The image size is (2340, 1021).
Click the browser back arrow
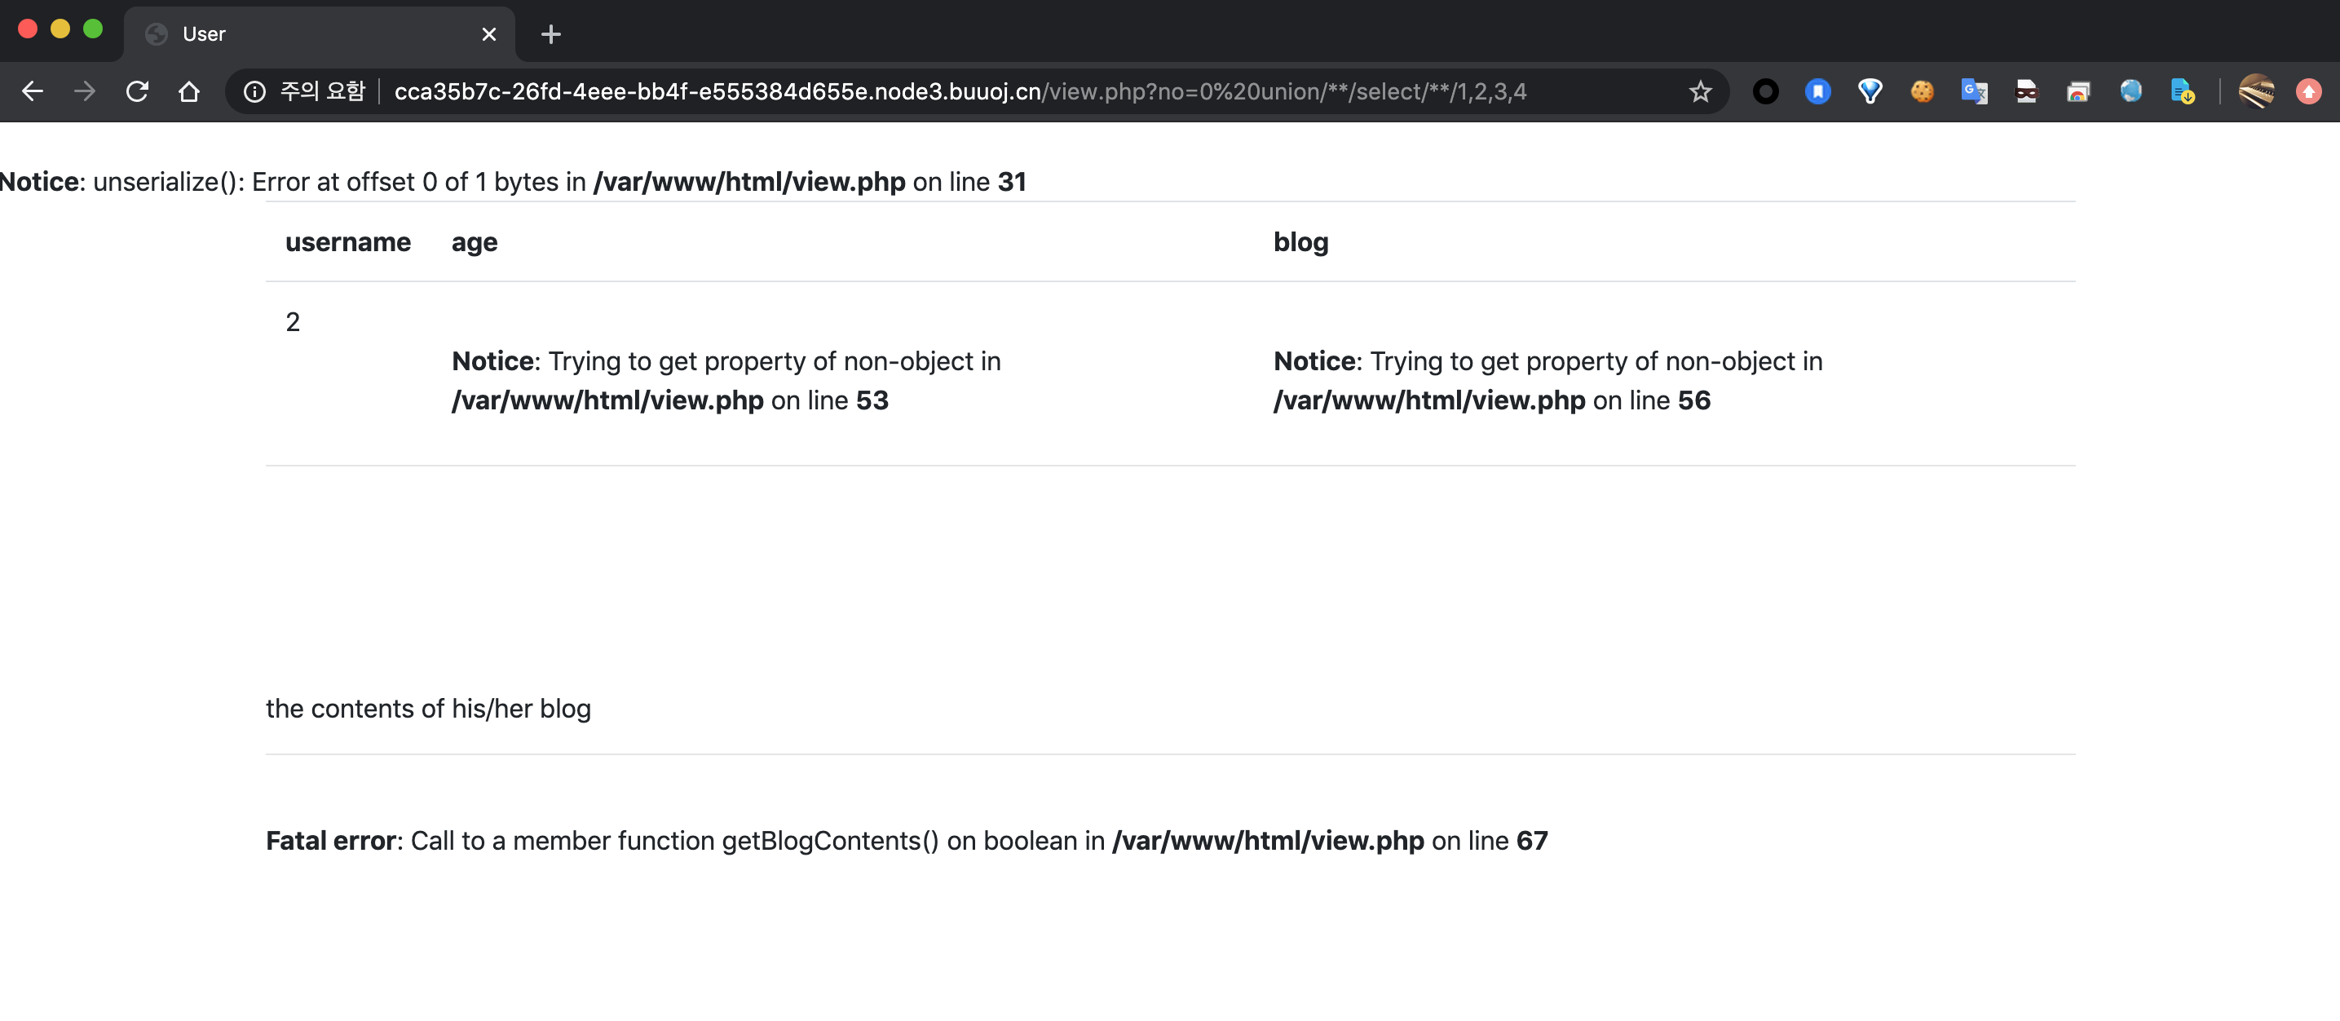point(33,92)
